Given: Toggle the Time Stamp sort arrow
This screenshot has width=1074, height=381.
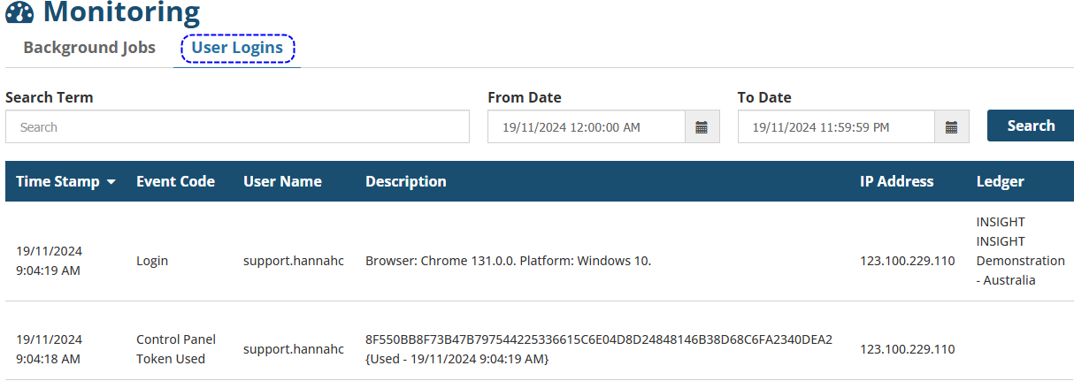Looking at the screenshot, I should (x=111, y=182).
